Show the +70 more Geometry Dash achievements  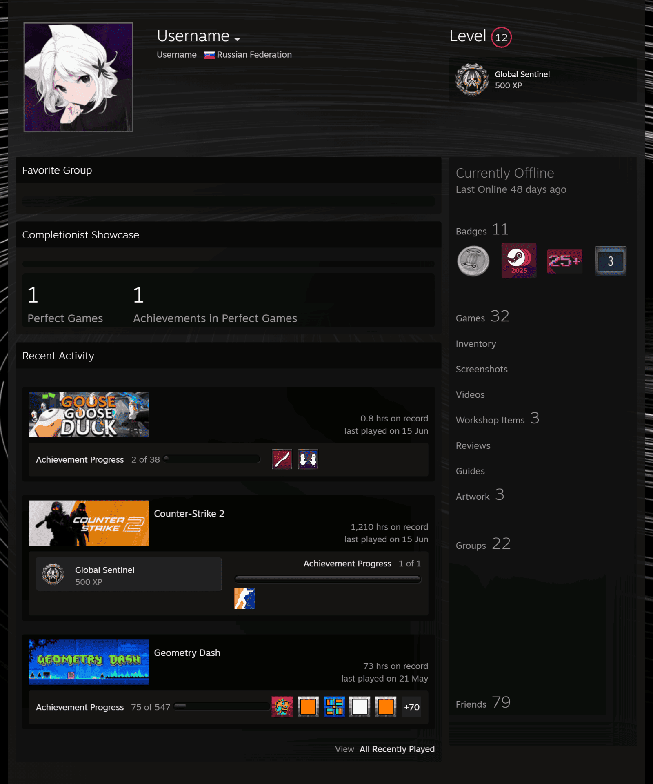[411, 707]
